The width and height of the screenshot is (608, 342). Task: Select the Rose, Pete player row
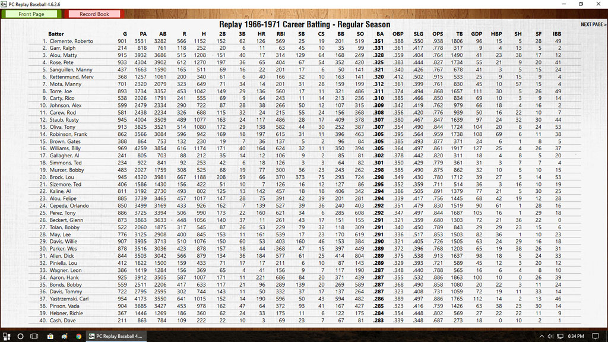[62, 62]
